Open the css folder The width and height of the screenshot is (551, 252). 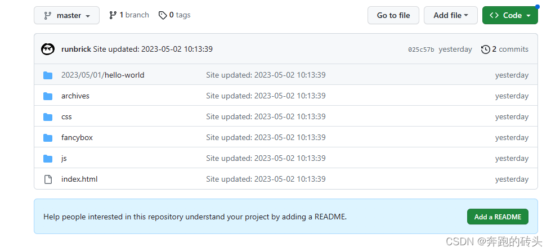pyautogui.click(x=66, y=116)
